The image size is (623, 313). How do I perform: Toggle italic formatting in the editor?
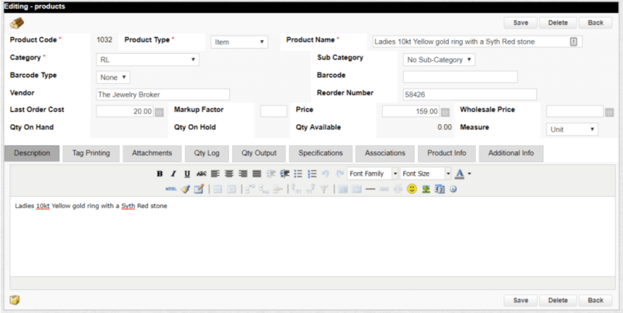tap(173, 173)
